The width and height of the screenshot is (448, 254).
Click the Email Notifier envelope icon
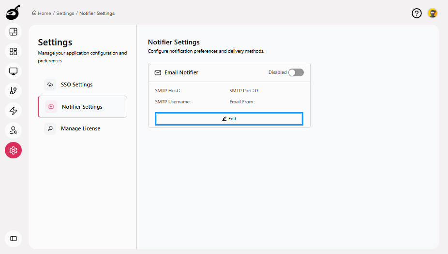coord(158,72)
